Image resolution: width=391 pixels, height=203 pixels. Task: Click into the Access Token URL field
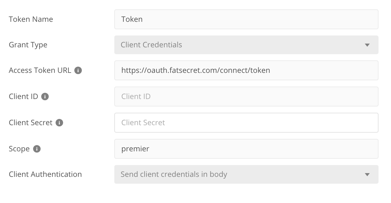246,70
